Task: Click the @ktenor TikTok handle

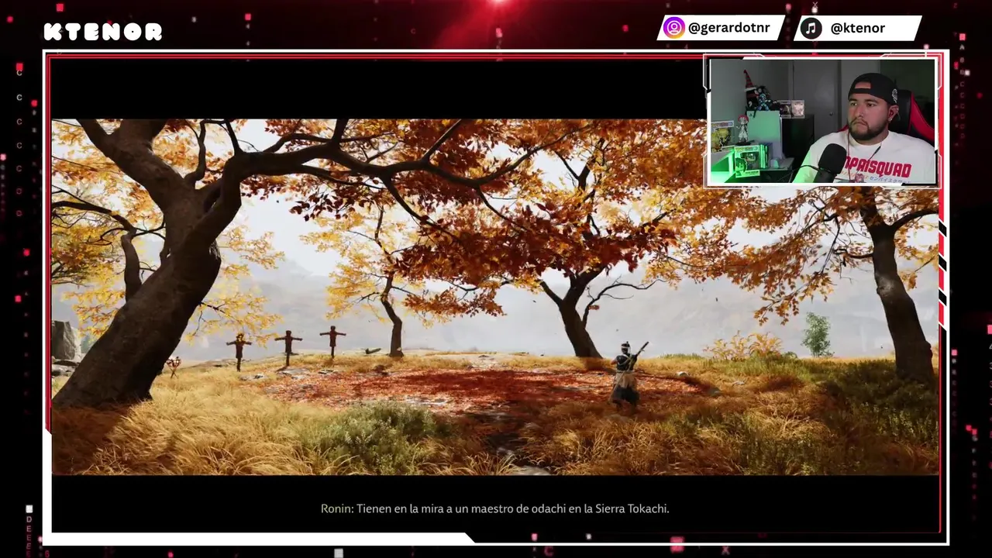Action: point(857,28)
